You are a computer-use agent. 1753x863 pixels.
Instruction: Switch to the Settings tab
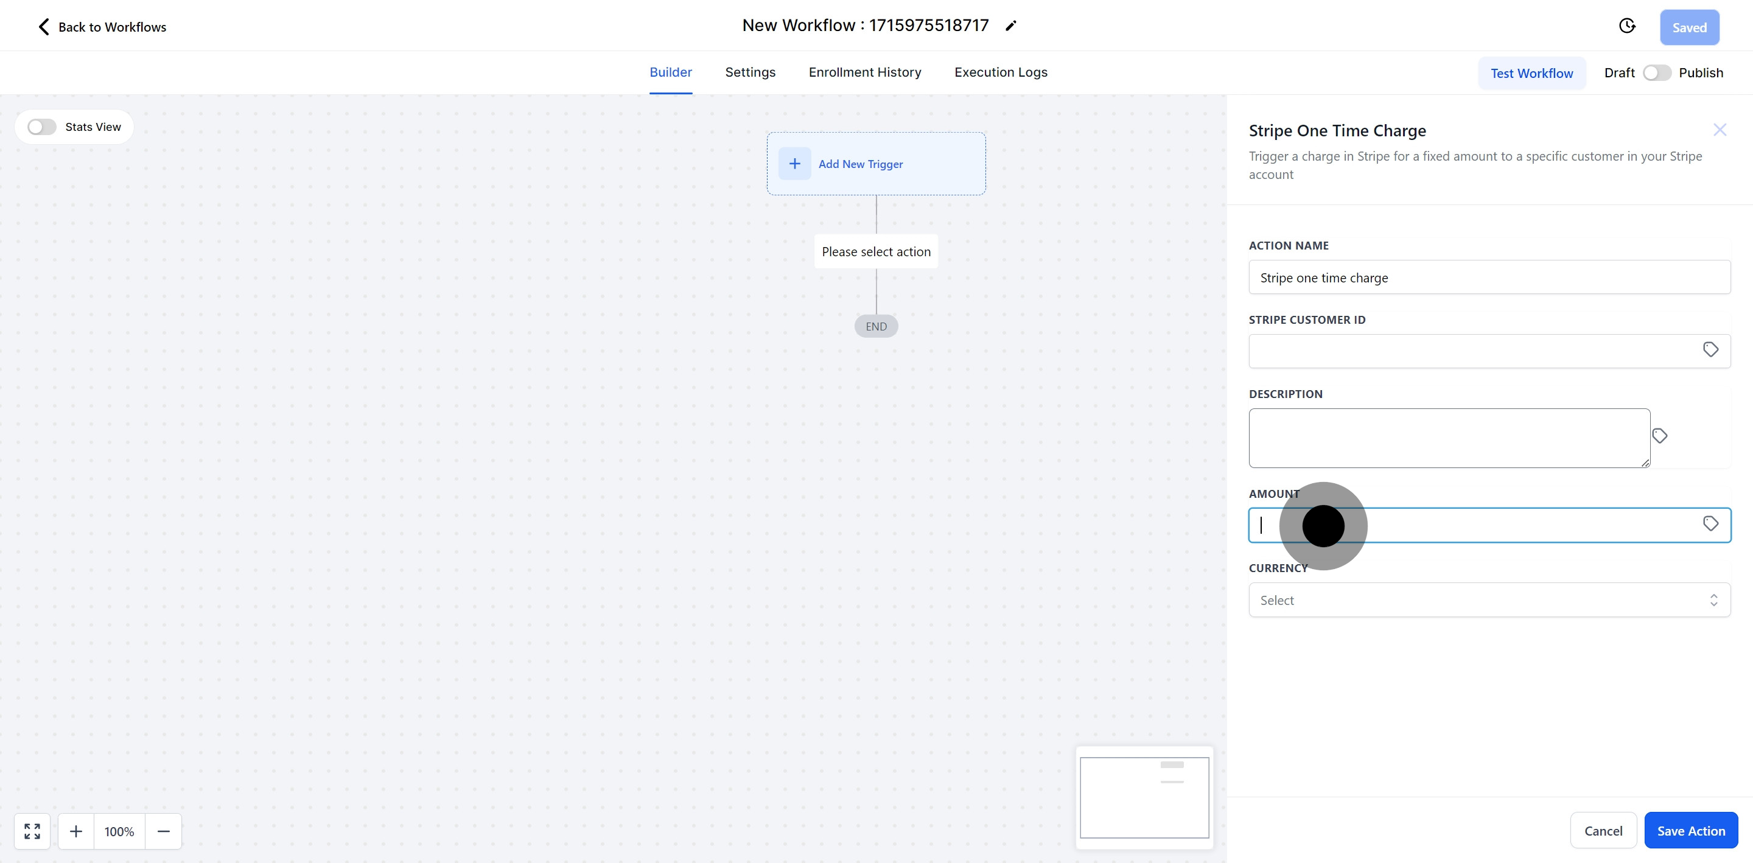(750, 72)
